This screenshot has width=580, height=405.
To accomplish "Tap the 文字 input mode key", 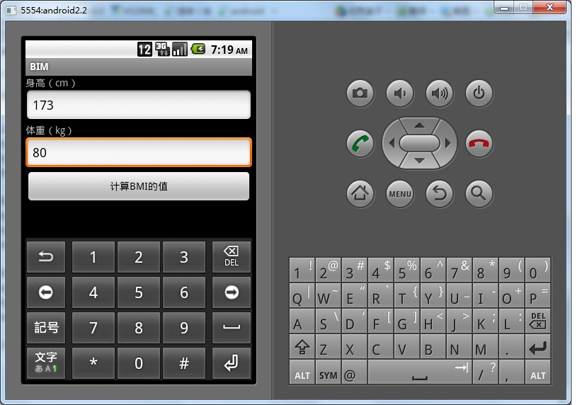I will coord(46,363).
